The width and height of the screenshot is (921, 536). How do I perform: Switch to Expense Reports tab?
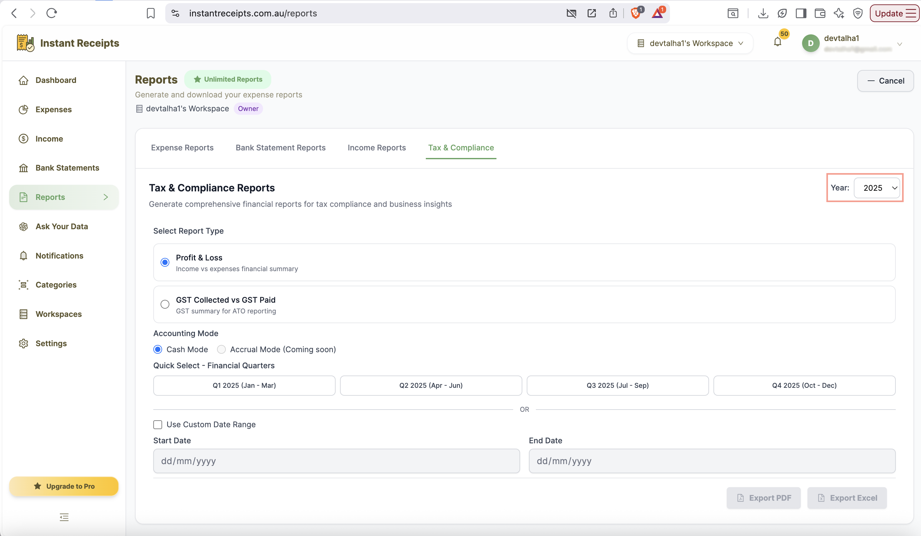coord(182,148)
